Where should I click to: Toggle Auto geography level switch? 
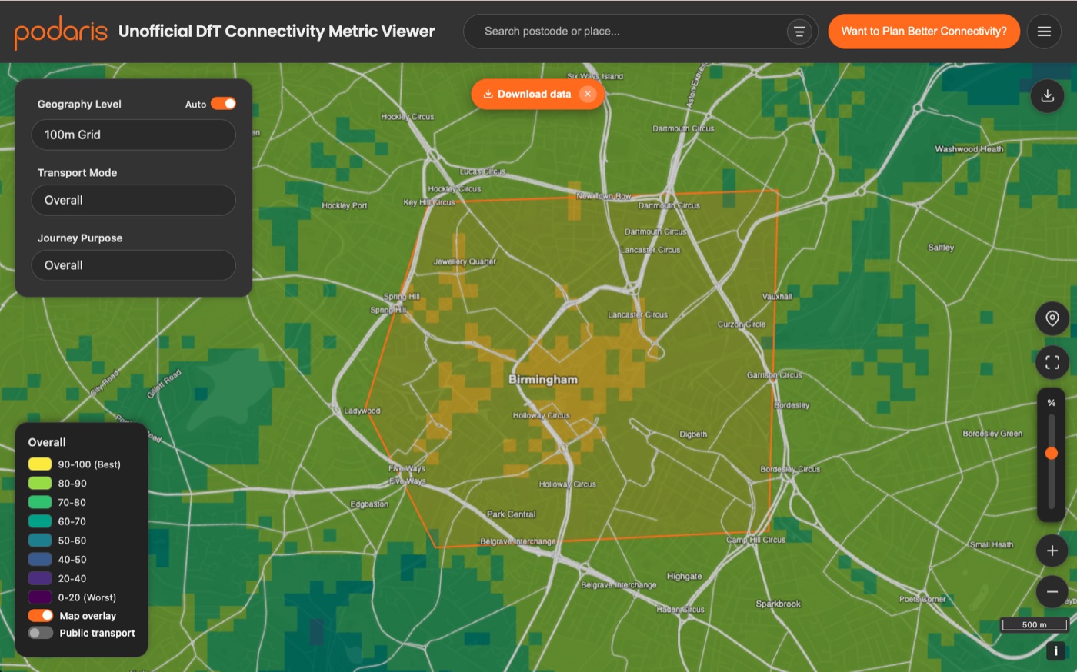[x=224, y=104]
